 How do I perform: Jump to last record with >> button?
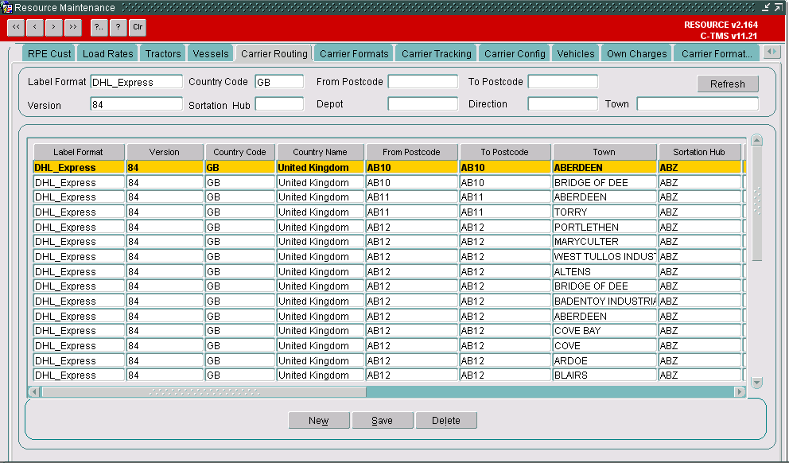[73, 27]
